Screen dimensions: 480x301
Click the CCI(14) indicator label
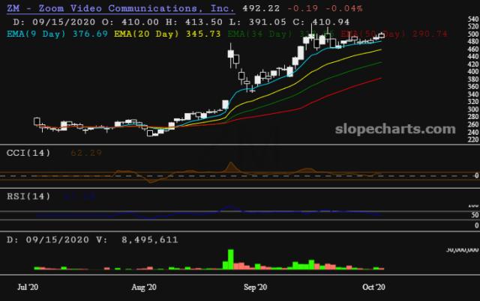point(28,152)
